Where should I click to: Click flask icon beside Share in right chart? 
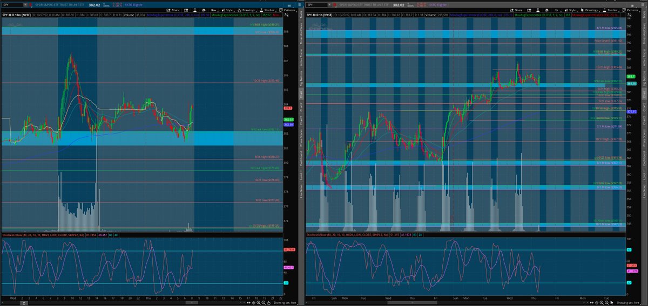coord(537,10)
